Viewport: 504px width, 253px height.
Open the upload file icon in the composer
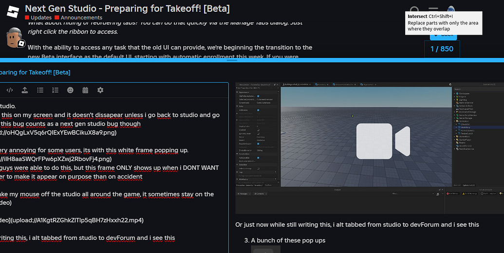pos(25,90)
